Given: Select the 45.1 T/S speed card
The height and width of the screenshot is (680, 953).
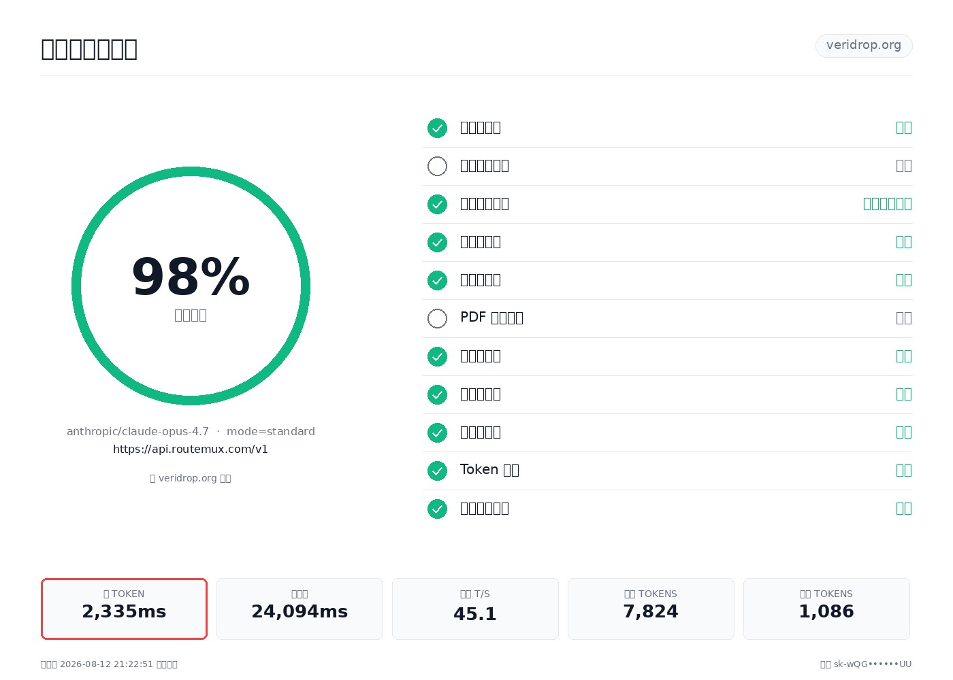Looking at the screenshot, I should pyautogui.click(x=475, y=609).
